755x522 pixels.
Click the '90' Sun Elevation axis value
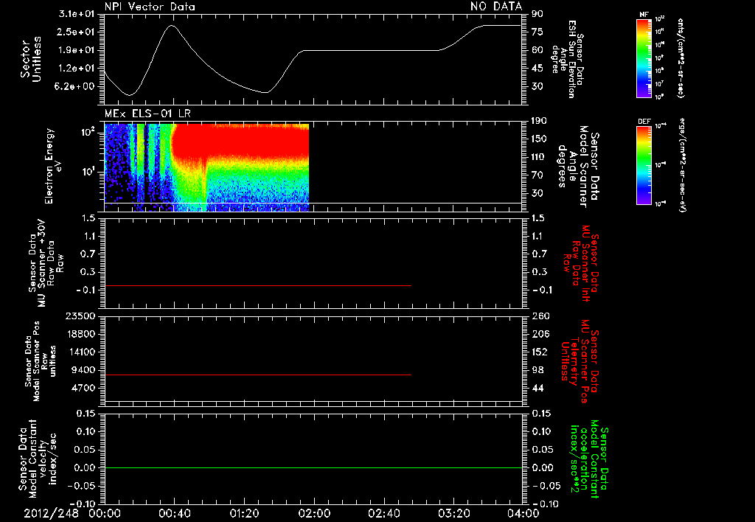click(x=537, y=14)
